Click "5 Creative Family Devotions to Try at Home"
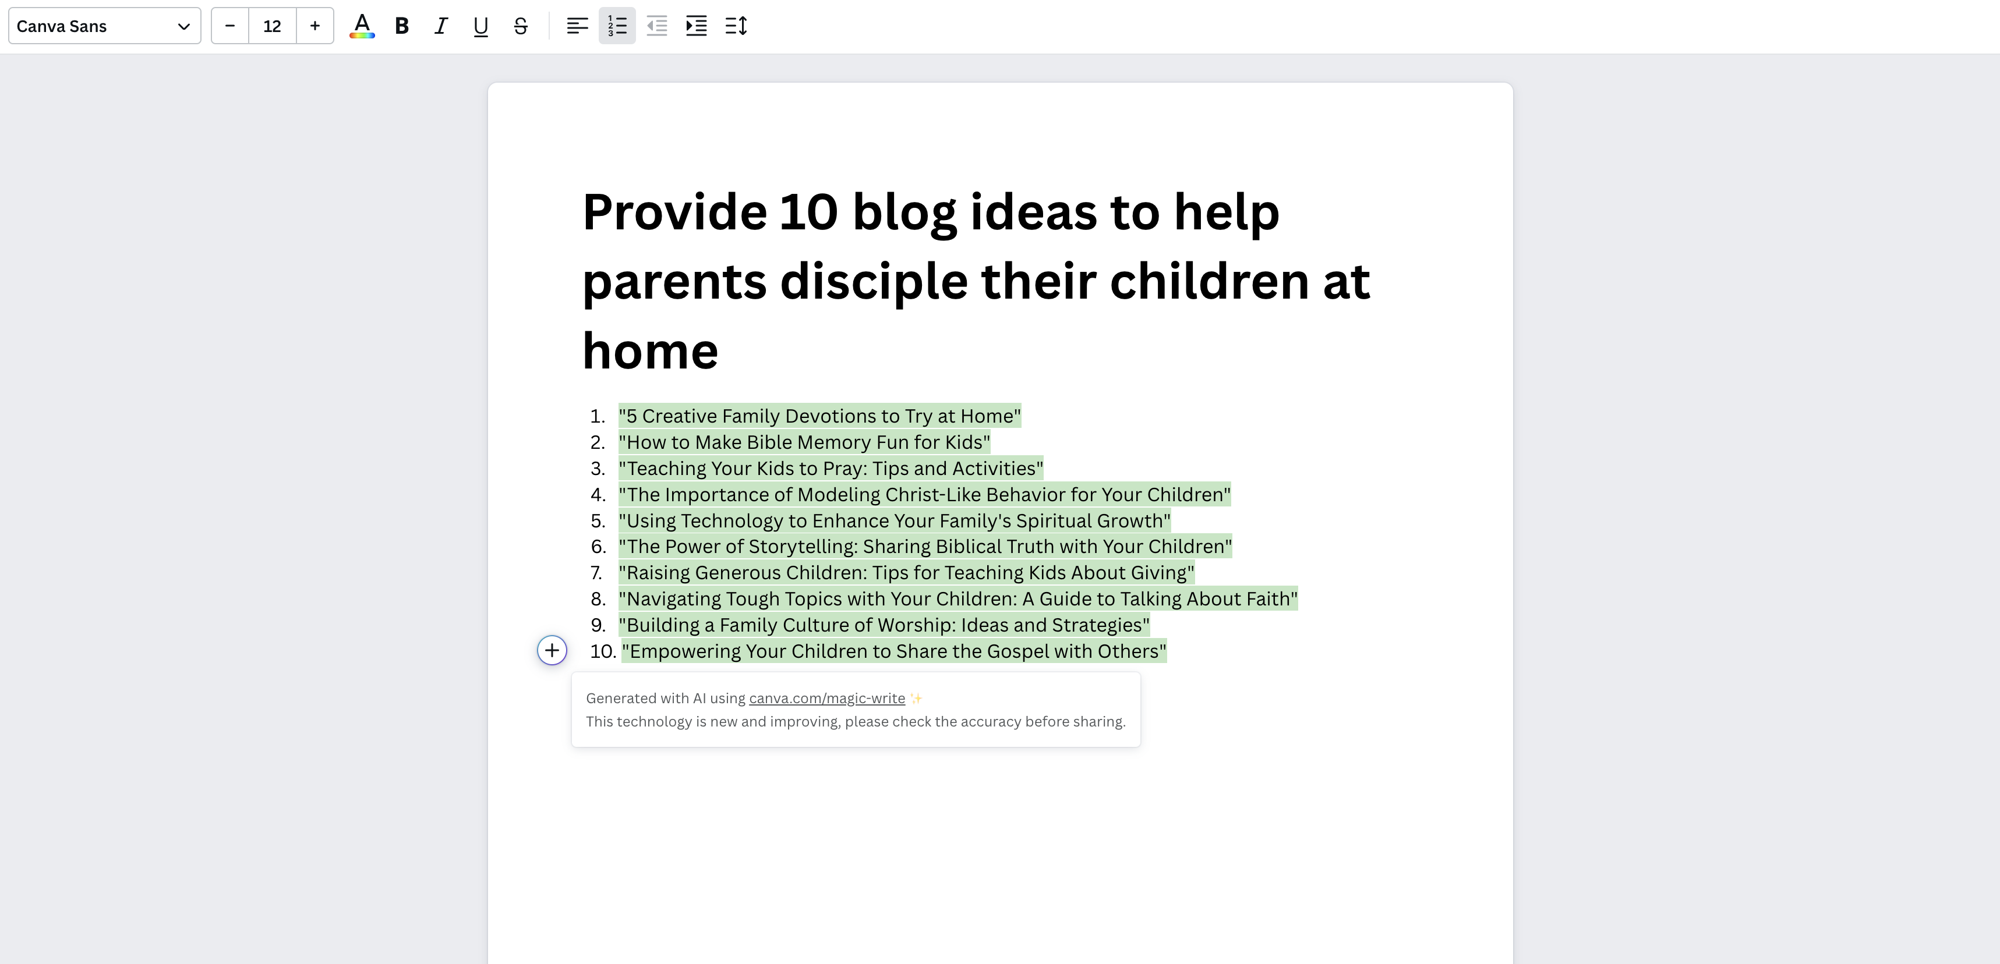Image resolution: width=2000 pixels, height=964 pixels. pyautogui.click(x=820, y=416)
